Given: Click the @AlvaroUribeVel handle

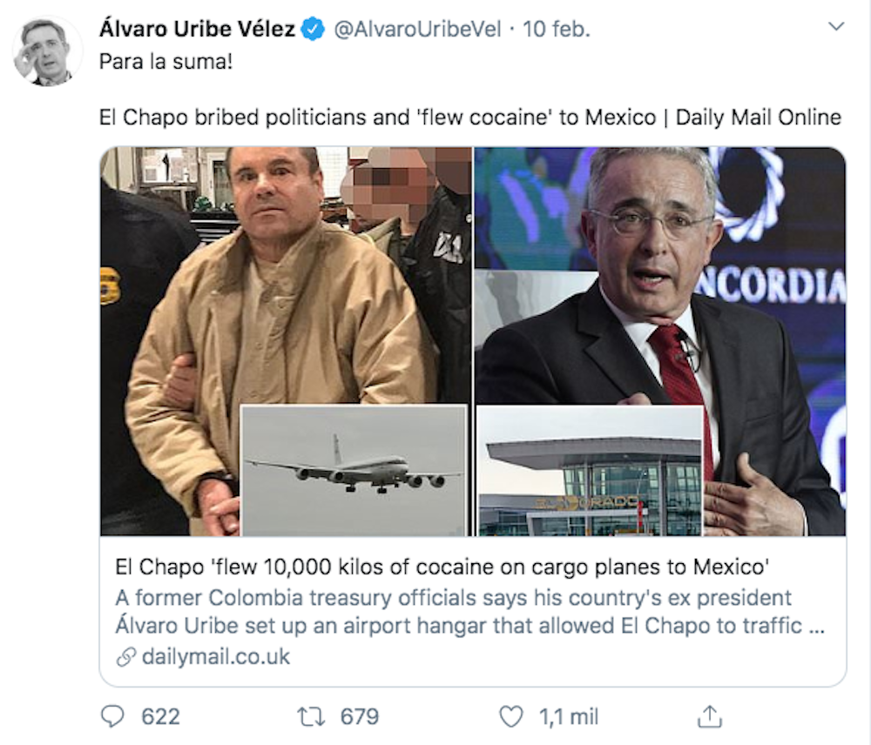Looking at the screenshot, I should [417, 29].
